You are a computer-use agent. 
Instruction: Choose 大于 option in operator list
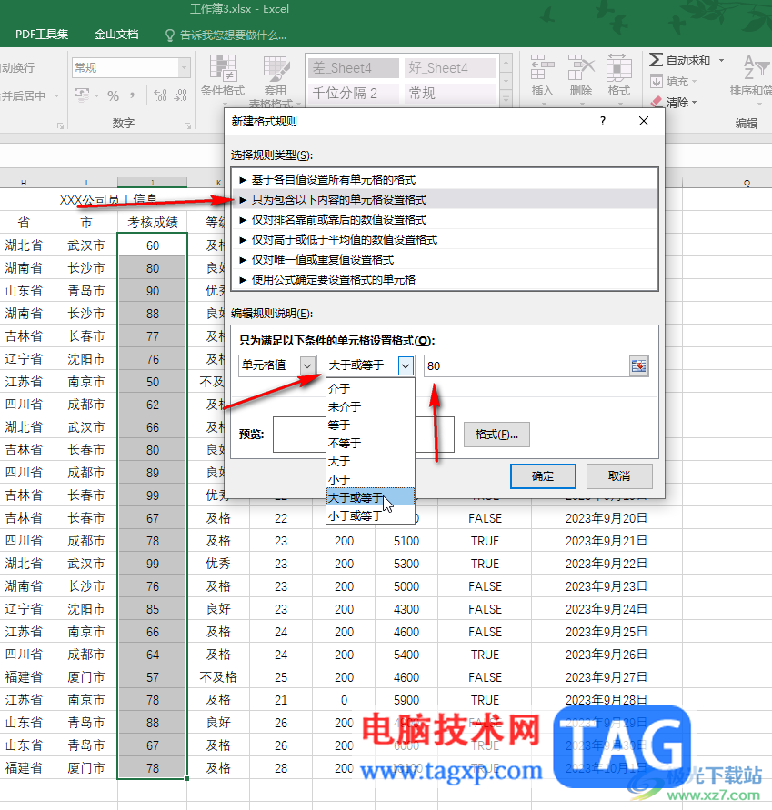coord(370,461)
